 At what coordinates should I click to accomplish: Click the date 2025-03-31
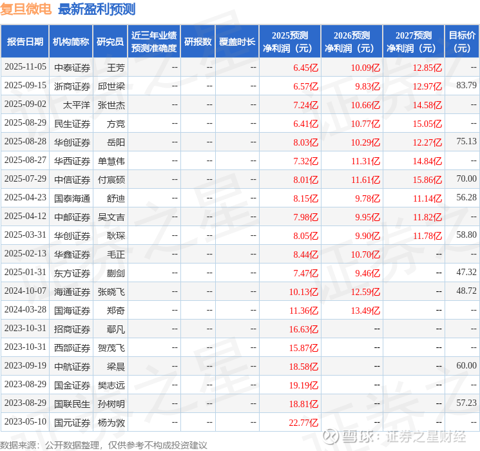[25, 235]
